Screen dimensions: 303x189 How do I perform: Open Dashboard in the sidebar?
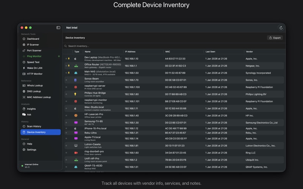[41, 39]
